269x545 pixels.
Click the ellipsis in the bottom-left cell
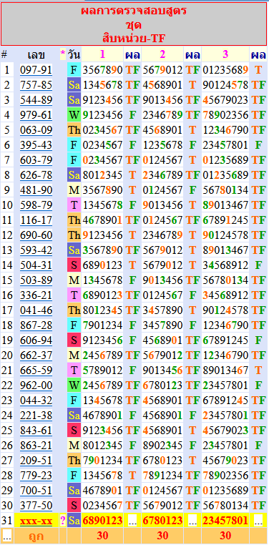tap(6, 536)
